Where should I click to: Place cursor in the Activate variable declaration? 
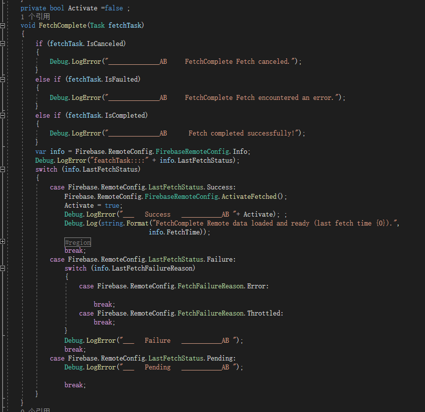coord(83,8)
